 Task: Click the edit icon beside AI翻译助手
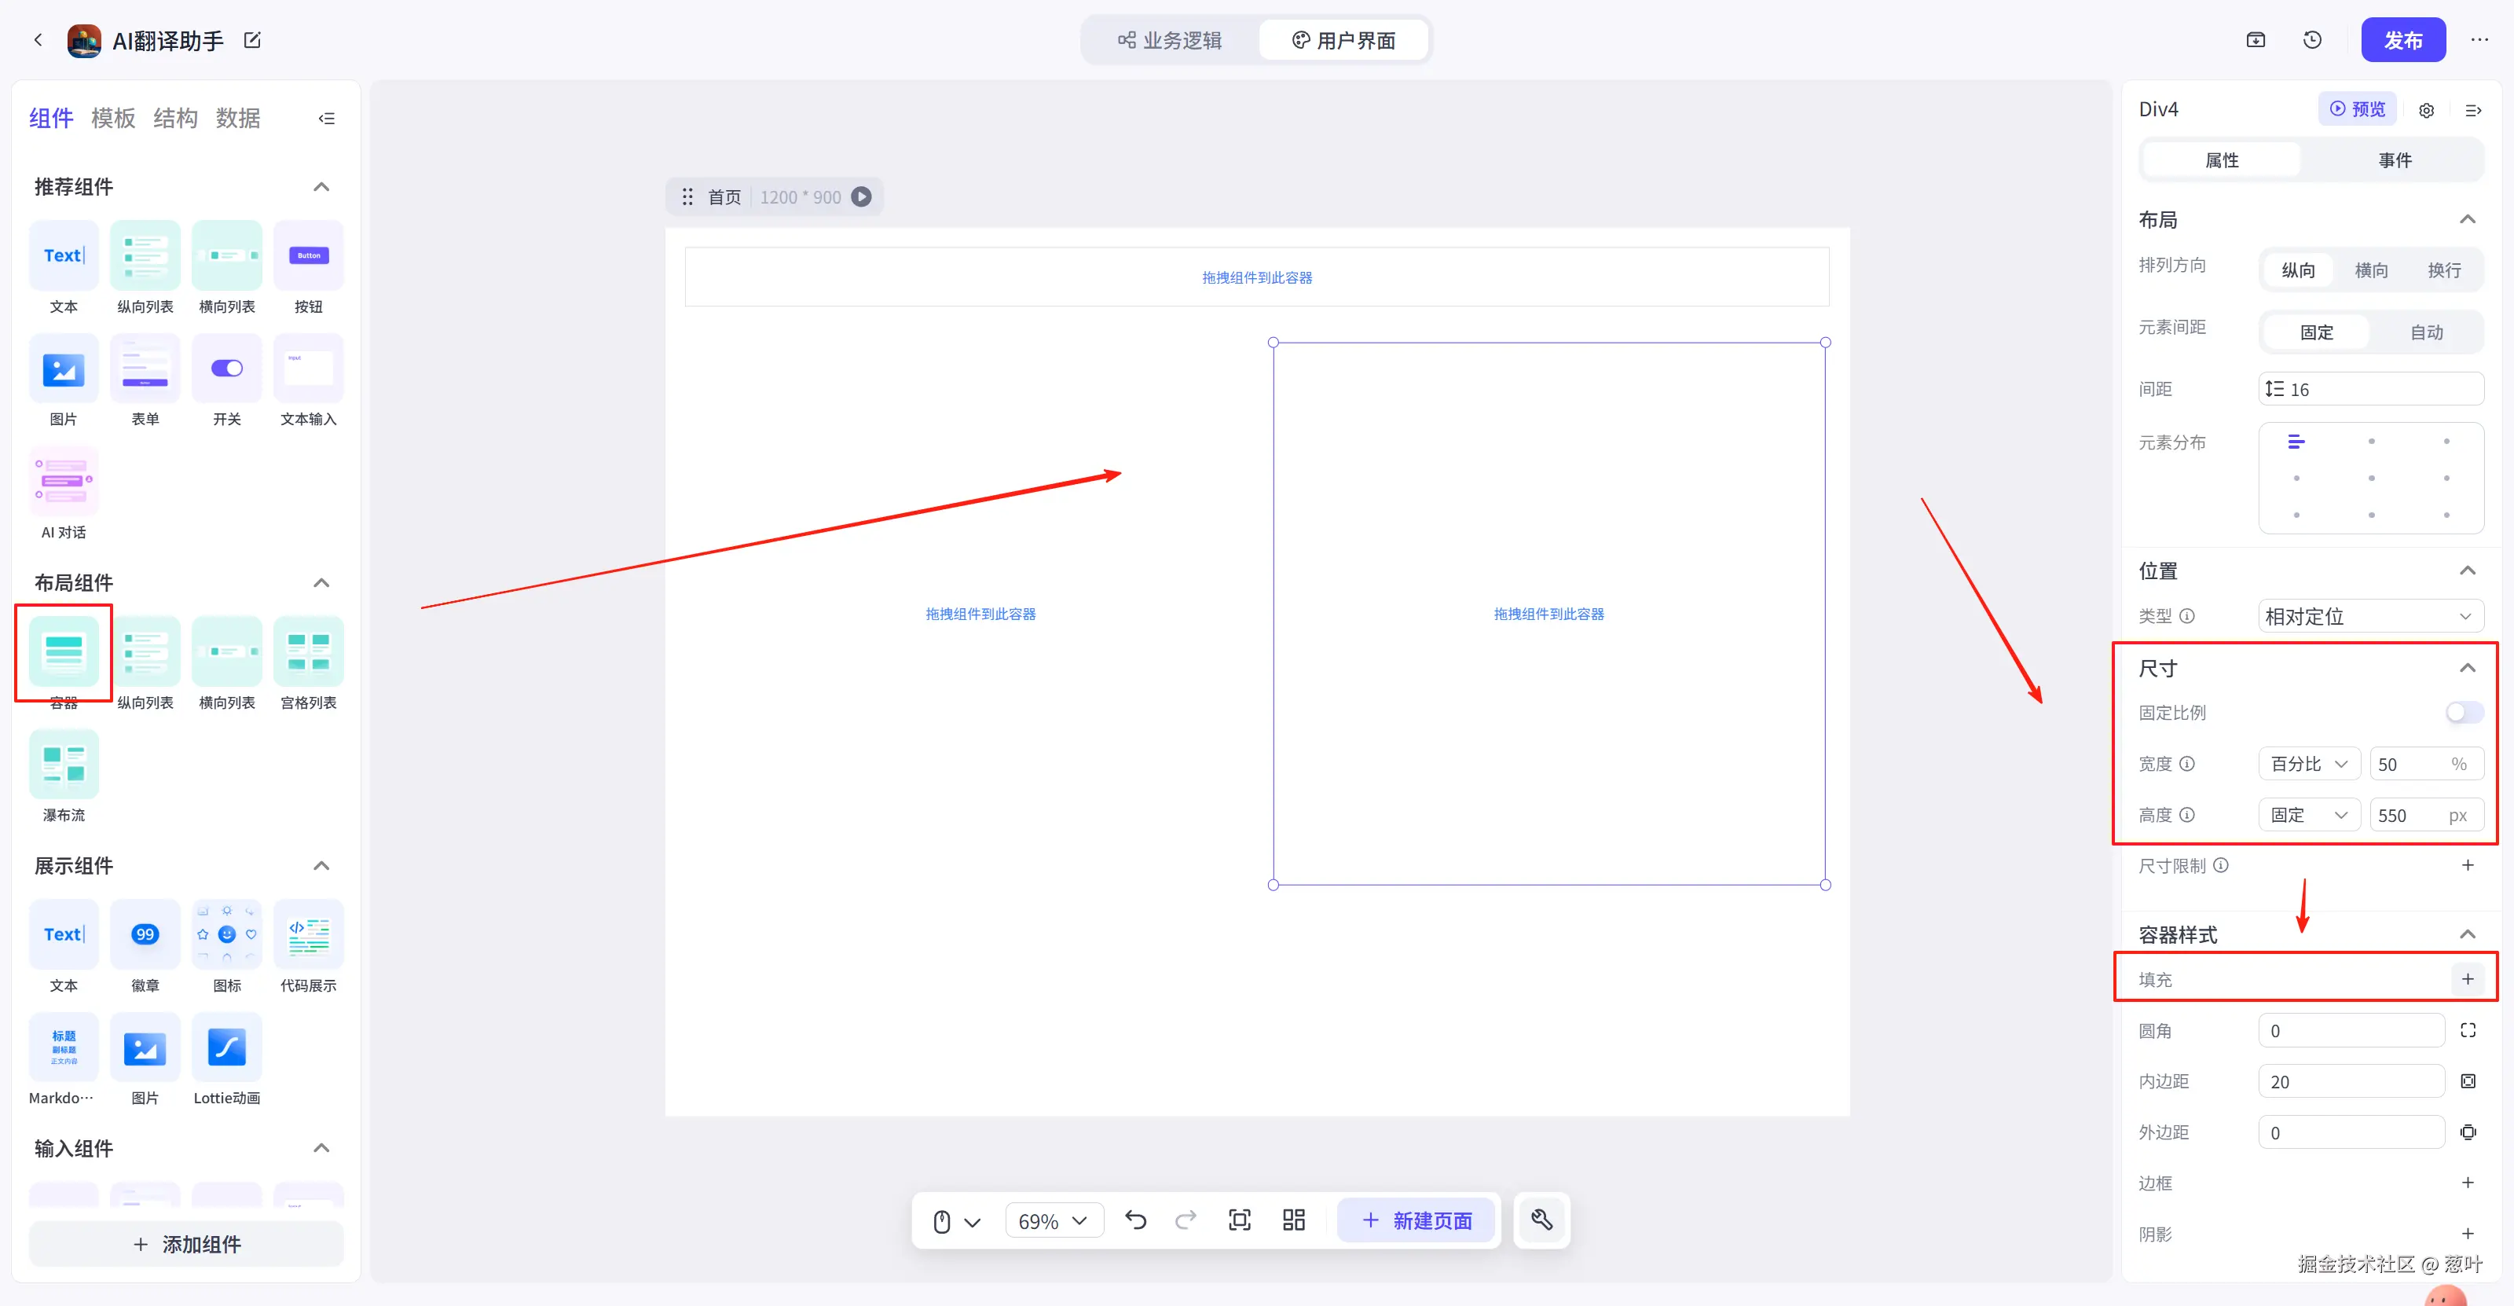coord(251,40)
